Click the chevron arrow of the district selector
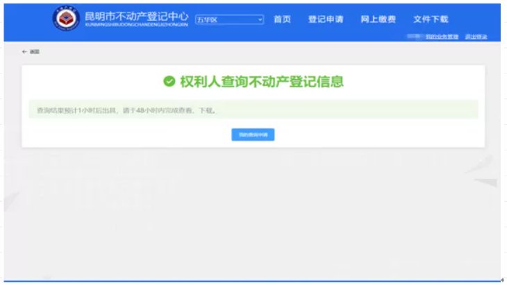Image resolution: width=507 pixels, height=285 pixels. point(260,20)
